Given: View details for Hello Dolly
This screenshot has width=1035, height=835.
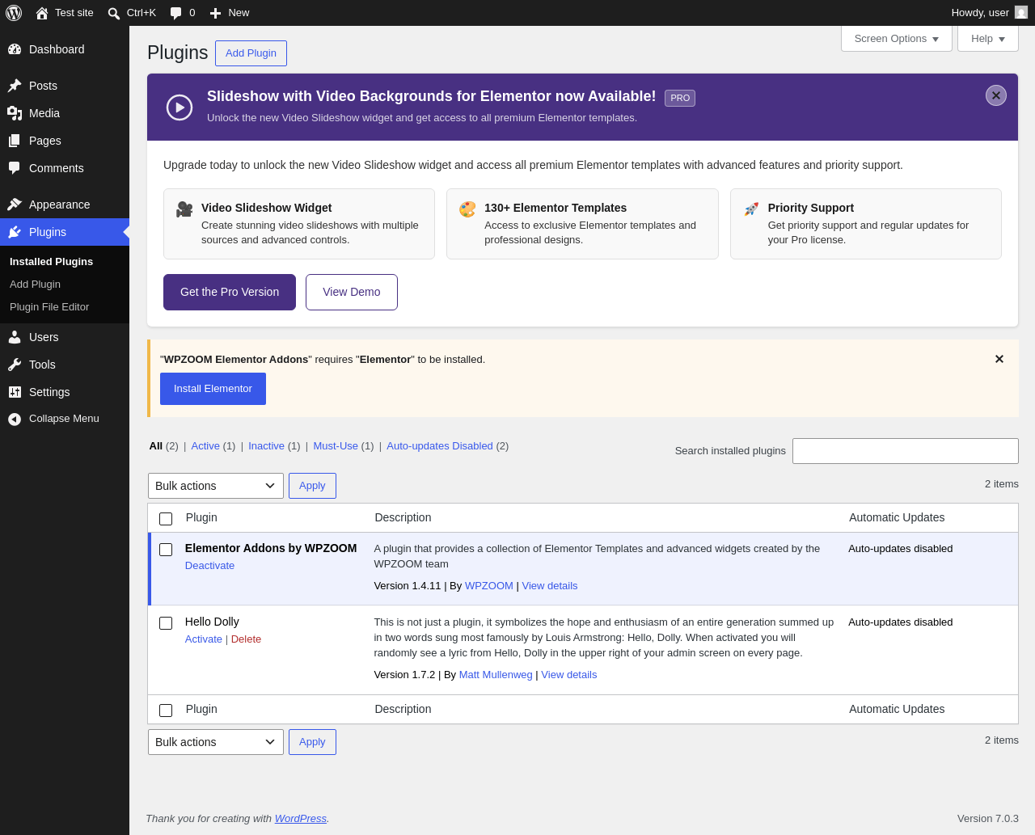Looking at the screenshot, I should pos(569,675).
